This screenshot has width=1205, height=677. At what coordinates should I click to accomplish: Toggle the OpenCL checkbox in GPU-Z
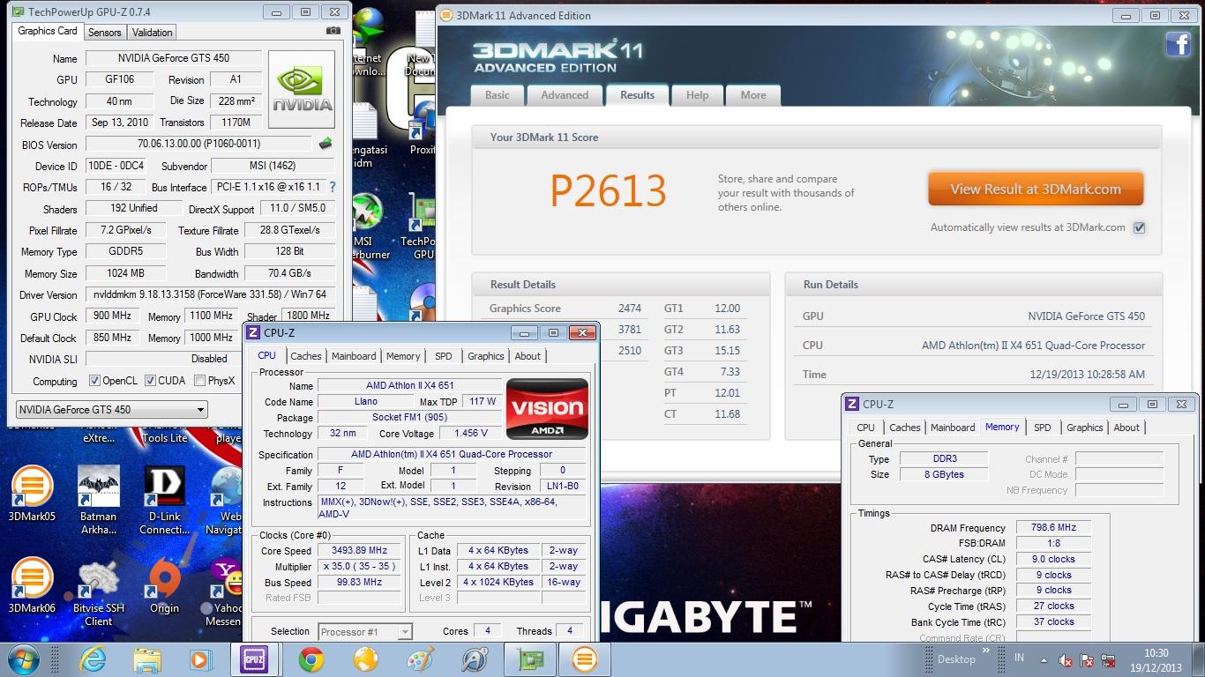pos(94,381)
